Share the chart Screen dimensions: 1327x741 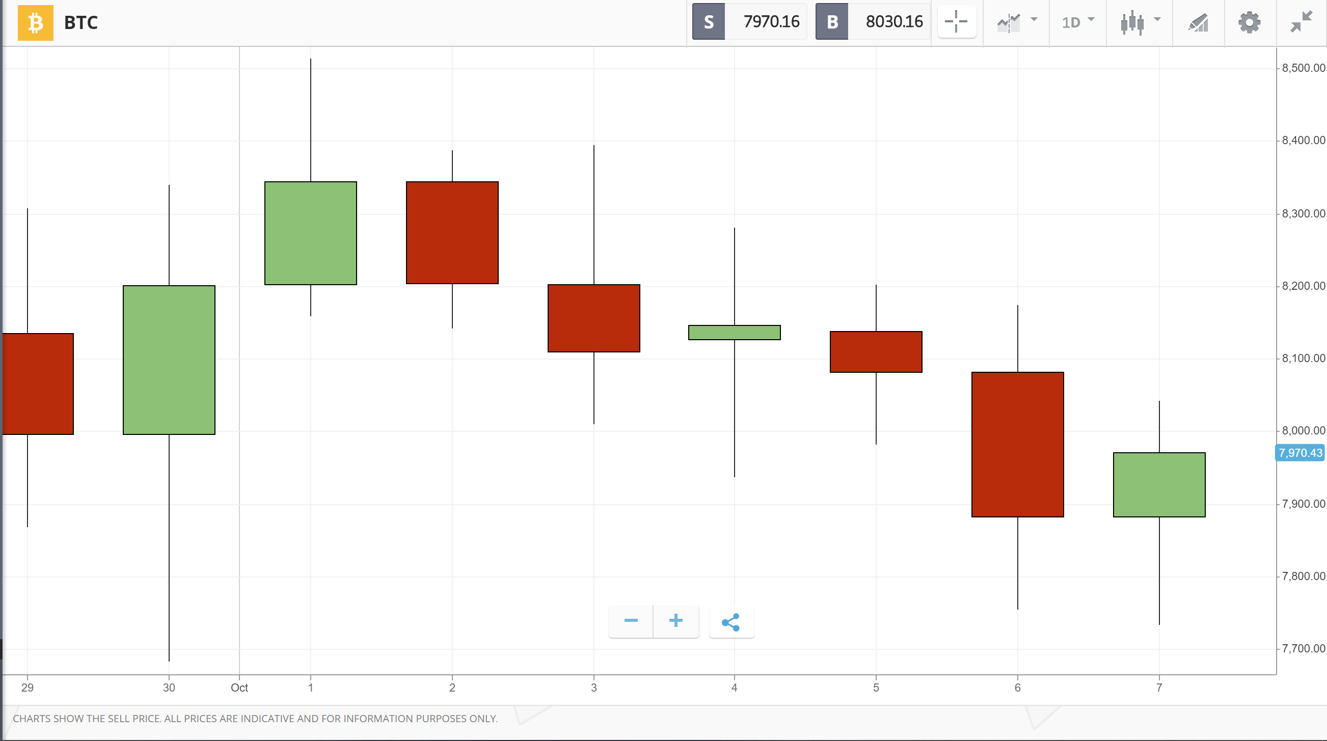(732, 622)
